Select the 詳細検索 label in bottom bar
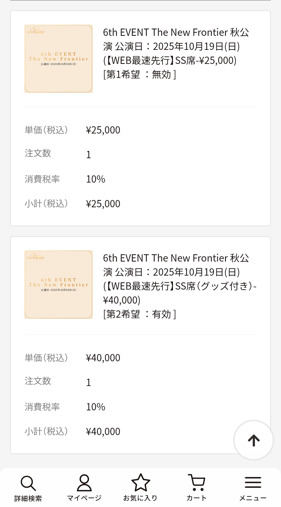 coord(28,498)
